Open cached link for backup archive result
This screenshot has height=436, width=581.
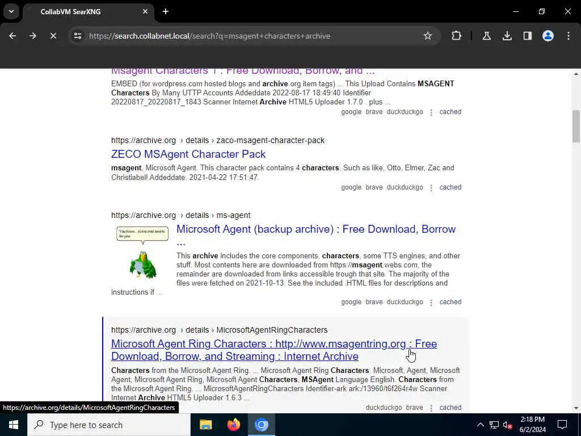[450, 302]
